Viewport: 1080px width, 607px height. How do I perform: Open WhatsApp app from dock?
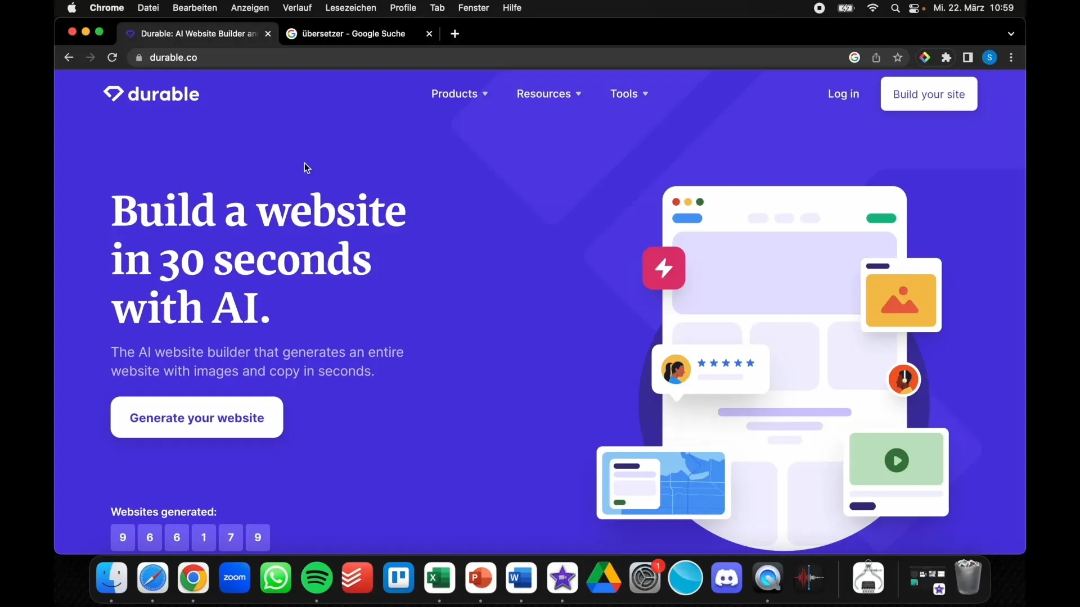click(276, 577)
